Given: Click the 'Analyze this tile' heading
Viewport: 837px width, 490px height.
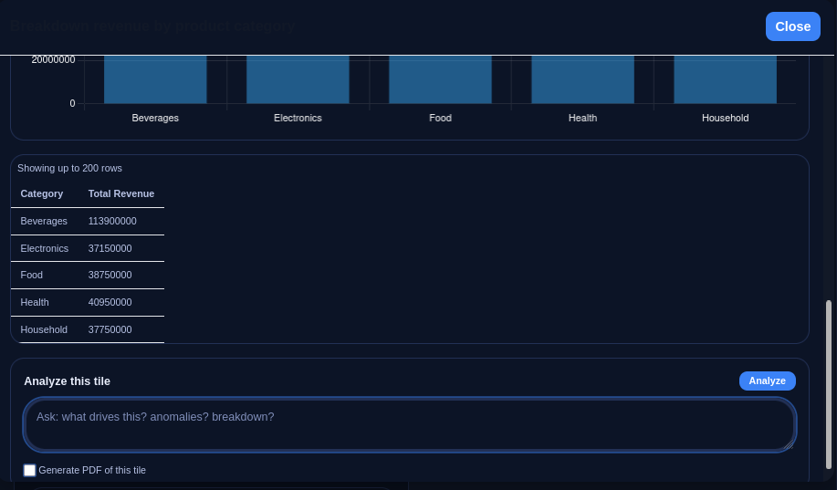Looking at the screenshot, I should [x=67, y=381].
